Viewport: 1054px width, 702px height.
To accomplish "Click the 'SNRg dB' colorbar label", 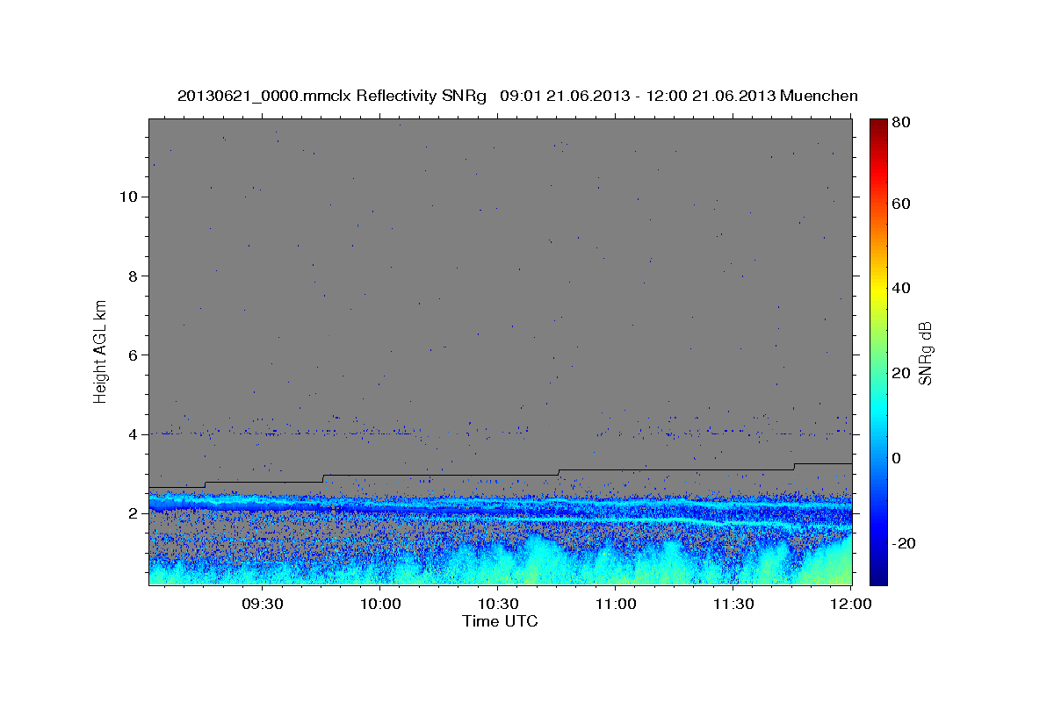I will [x=925, y=353].
